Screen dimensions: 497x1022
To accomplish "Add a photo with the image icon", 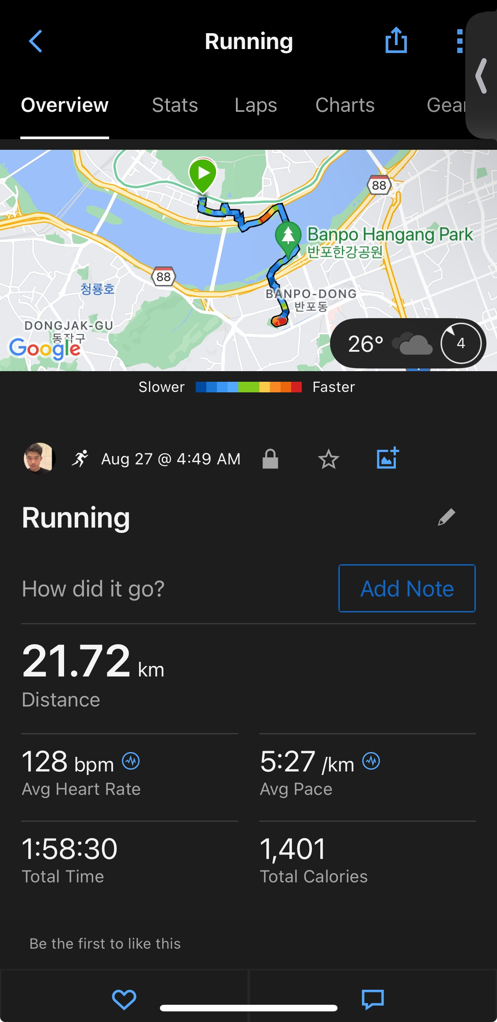I will (387, 458).
